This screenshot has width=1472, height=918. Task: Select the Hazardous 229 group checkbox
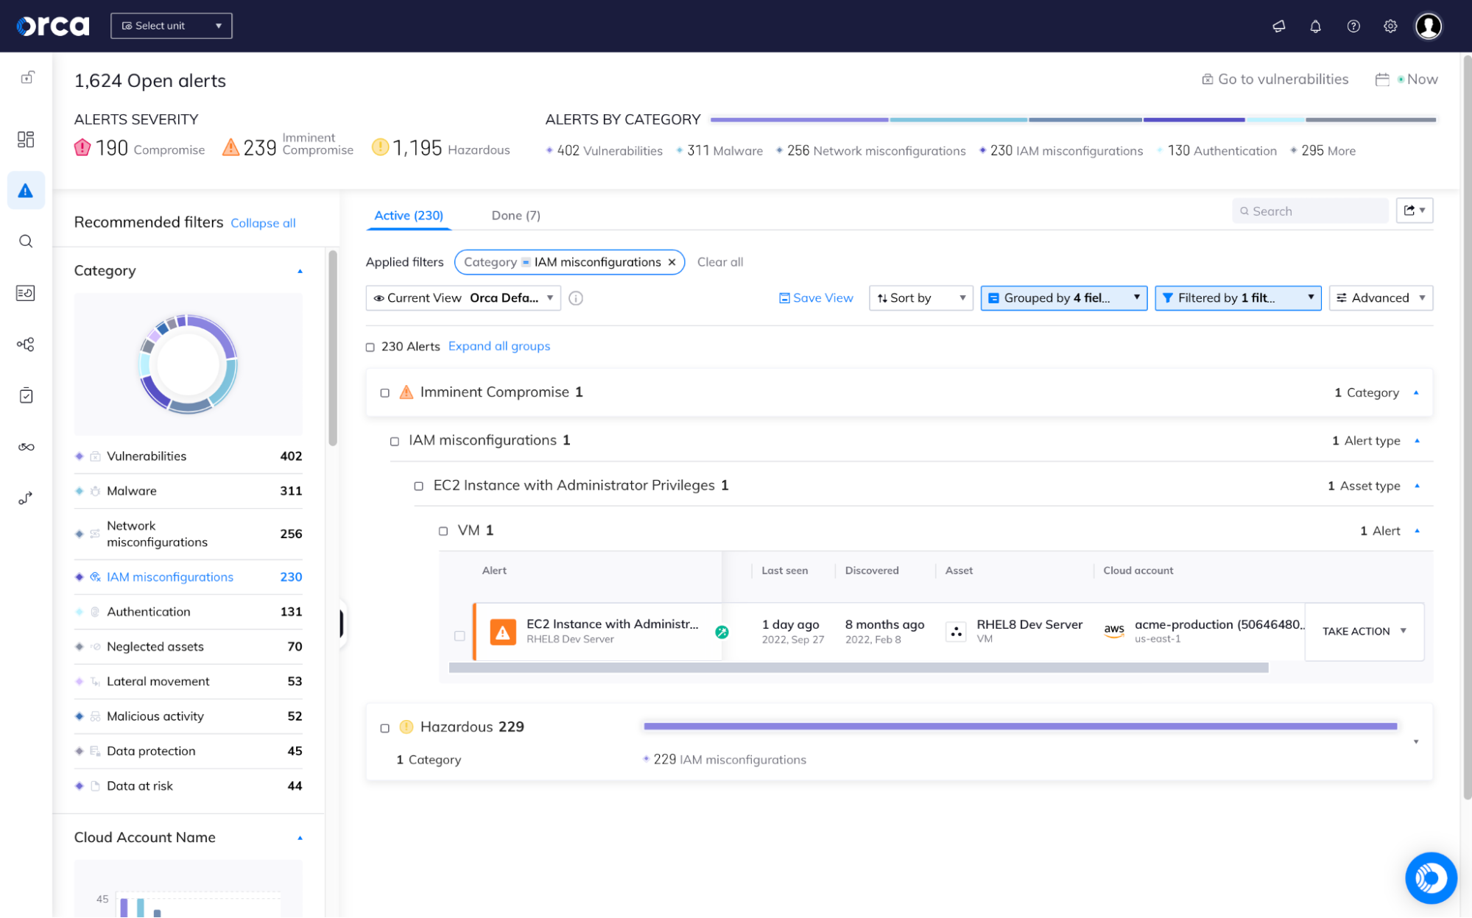click(x=384, y=728)
